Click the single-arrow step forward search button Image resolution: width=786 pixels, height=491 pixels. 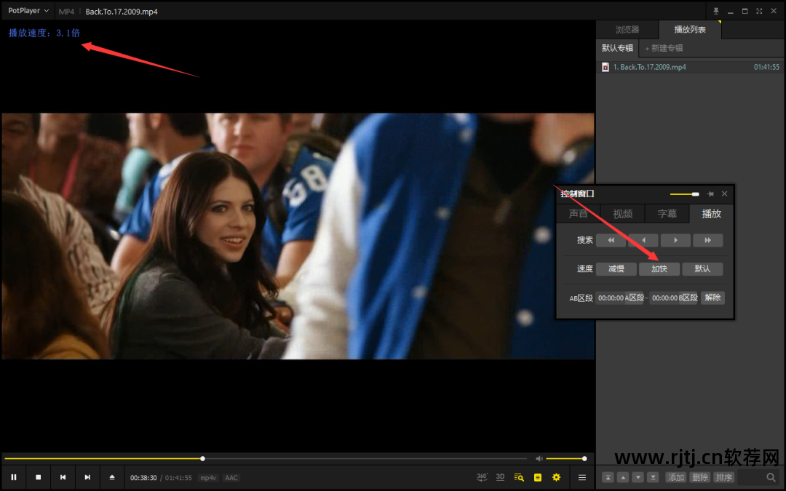pos(675,241)
